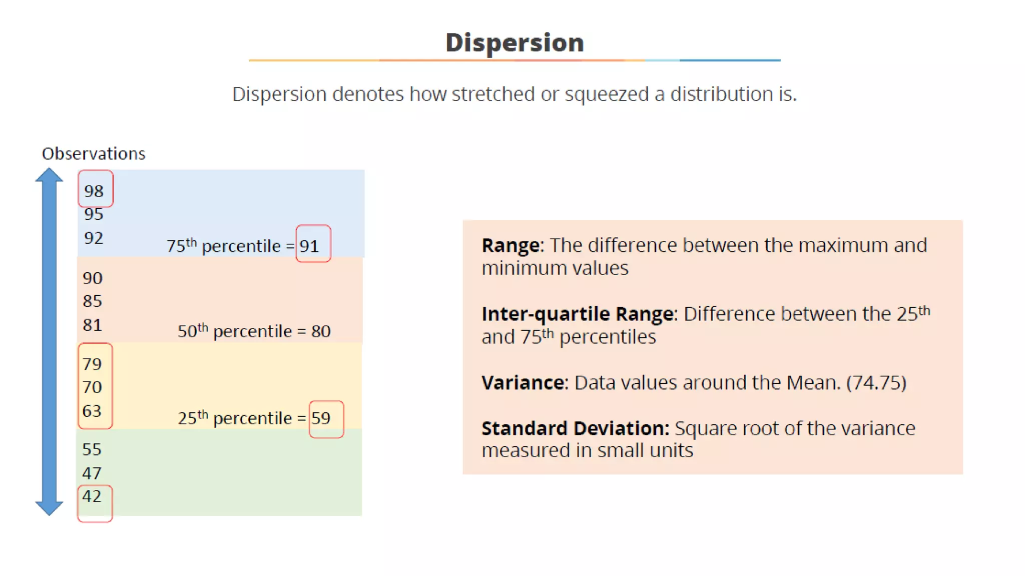Click the observation value 95
Screen dimensions: 1025x576
94,214
